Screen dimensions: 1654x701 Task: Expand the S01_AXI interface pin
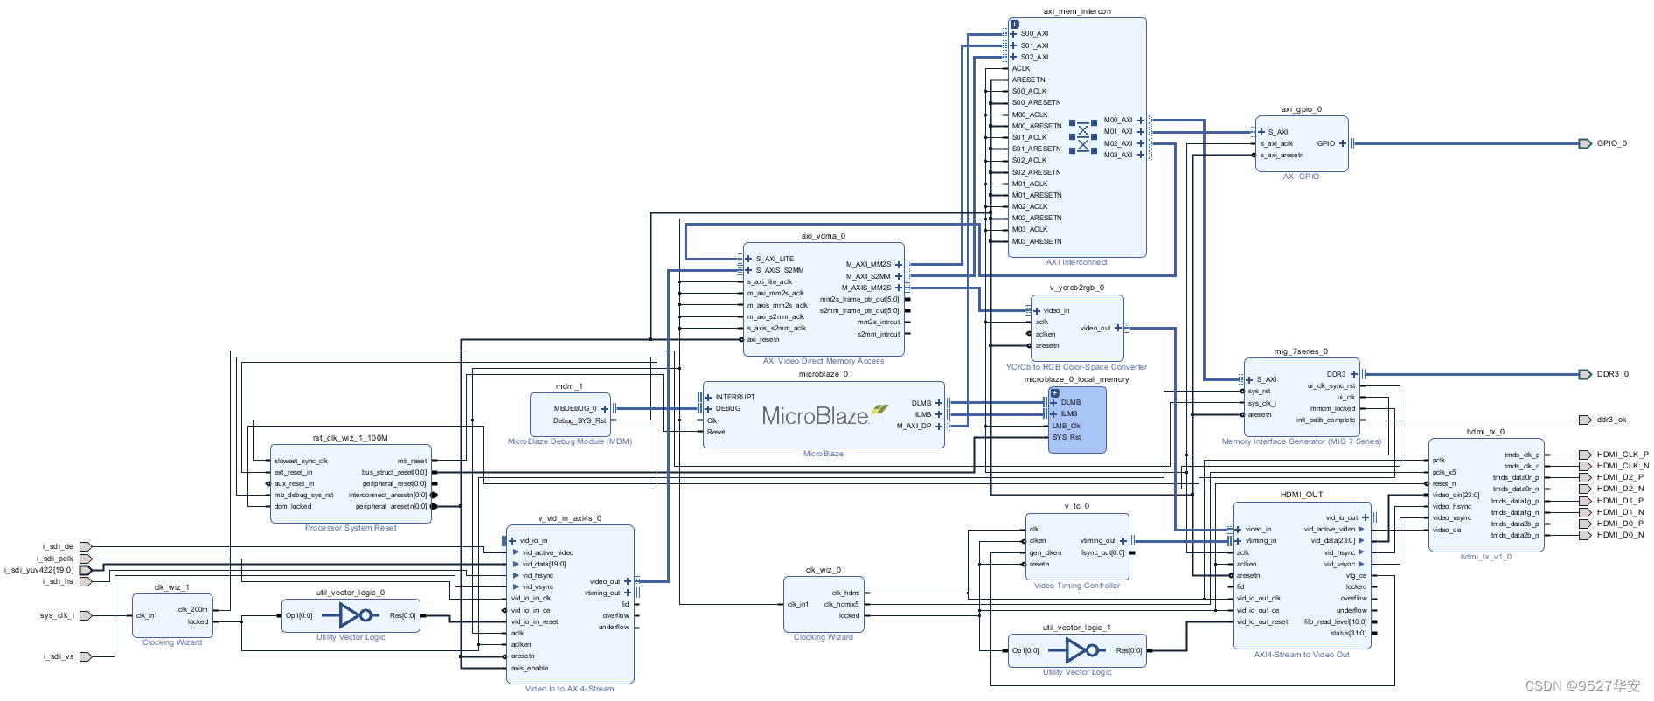[1013, 45]
